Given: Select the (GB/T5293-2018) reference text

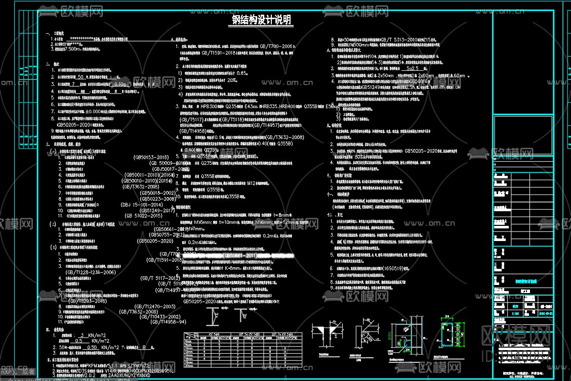Looking at the screenshot, I should click(88, 301).
